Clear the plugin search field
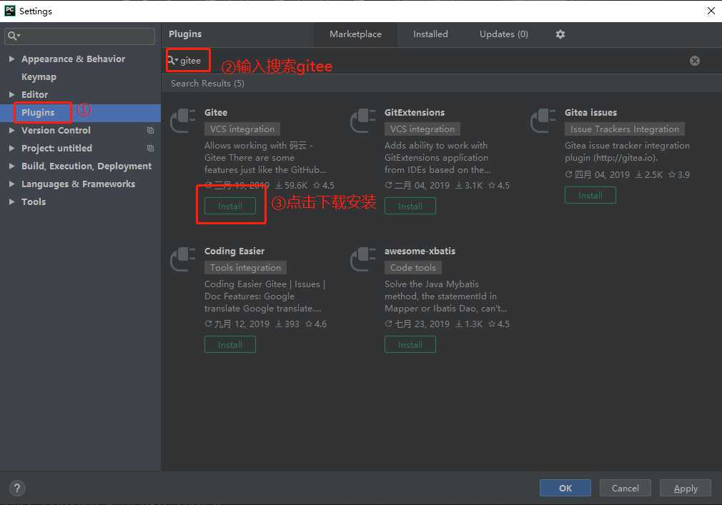Viewport: 722px width, 505px height. [694, 61]
